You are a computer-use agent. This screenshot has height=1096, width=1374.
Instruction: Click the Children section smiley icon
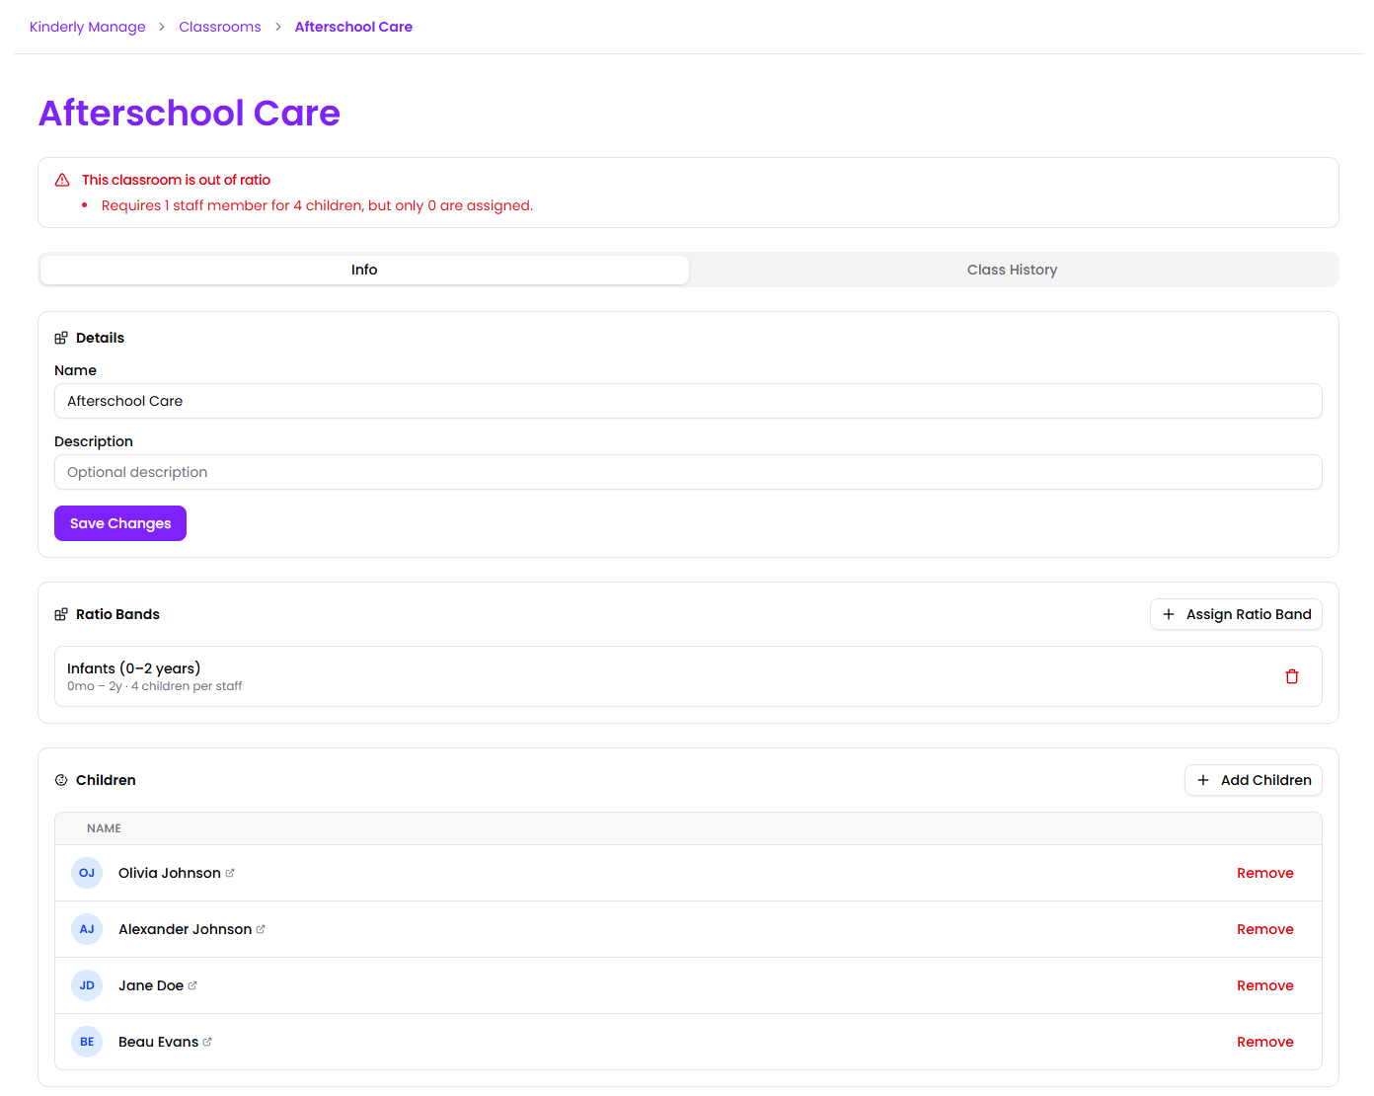coord(61,780)
